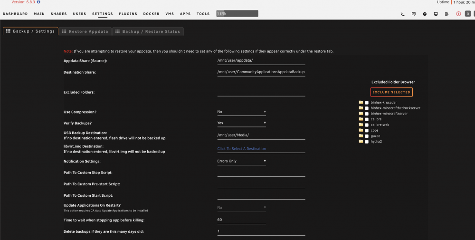The image size is (475, 240).
Task: Open the system info monitor icon
Action: [x=436, y=14]
